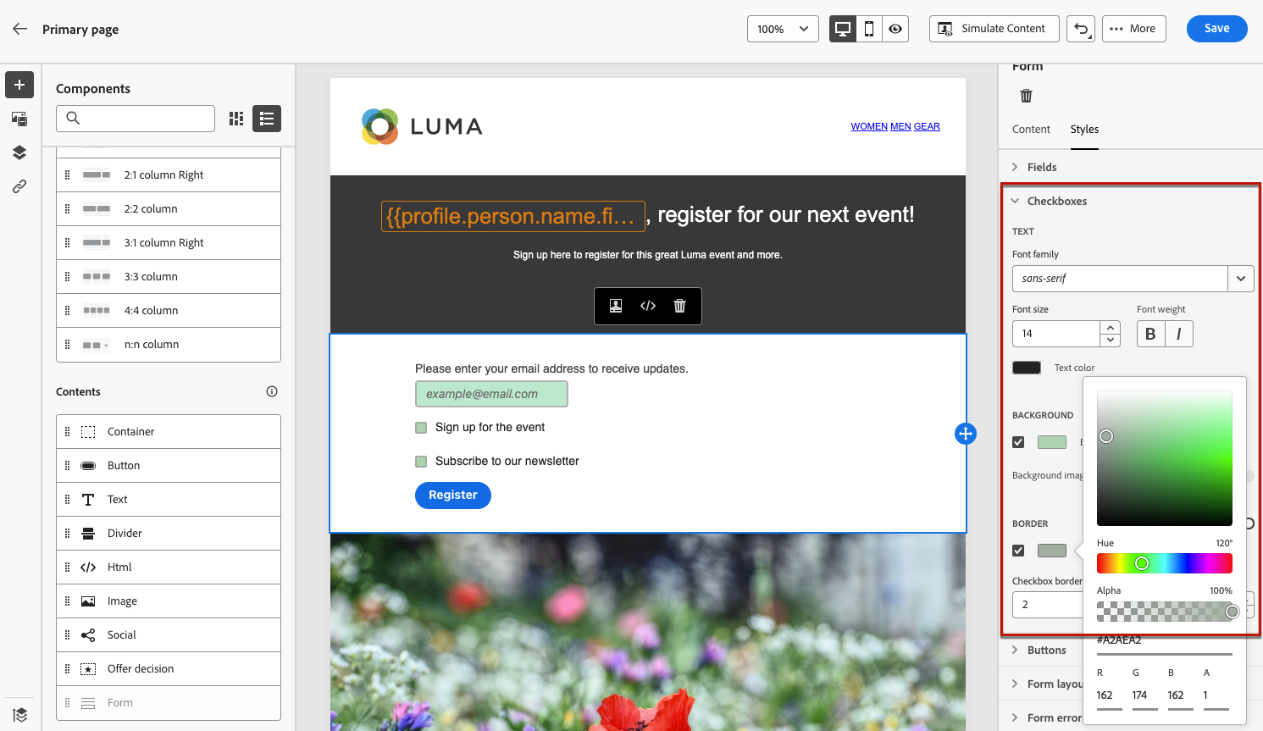Switch components to grid view
The image size is (1263, 731).
236,119
